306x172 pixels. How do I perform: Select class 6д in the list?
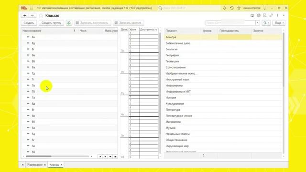69,104
